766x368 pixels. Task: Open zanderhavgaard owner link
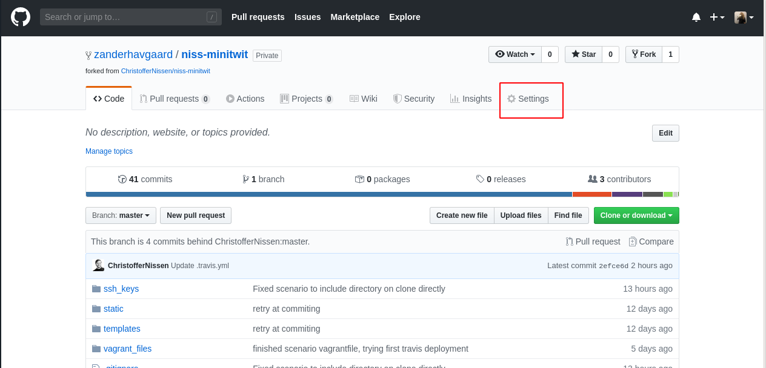pyautogui.click(x=133, y=54)
